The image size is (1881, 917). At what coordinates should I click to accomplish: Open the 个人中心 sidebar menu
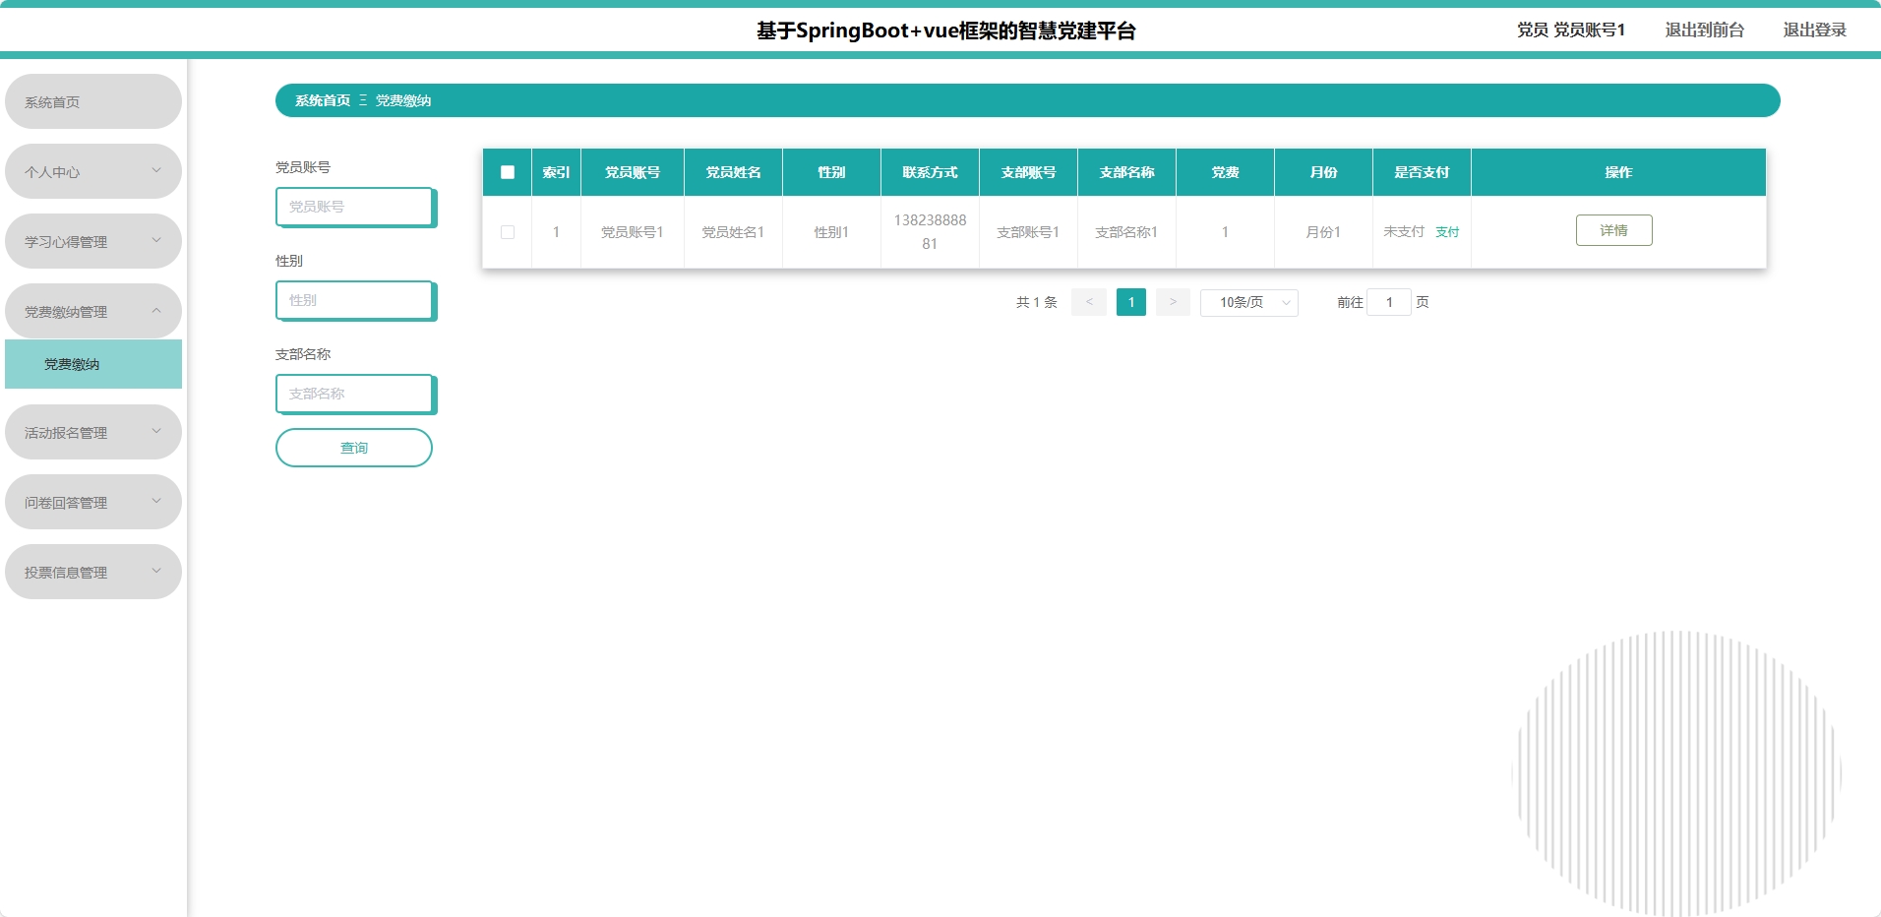coord(93,171)
